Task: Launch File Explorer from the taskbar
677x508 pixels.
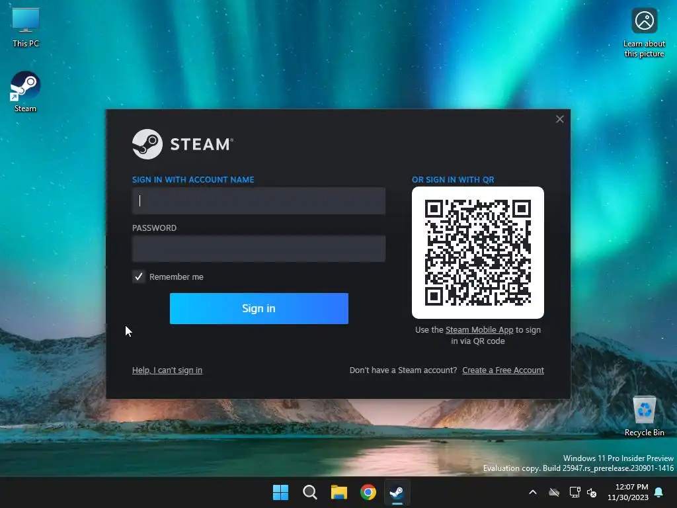Action: click(339, 492)
